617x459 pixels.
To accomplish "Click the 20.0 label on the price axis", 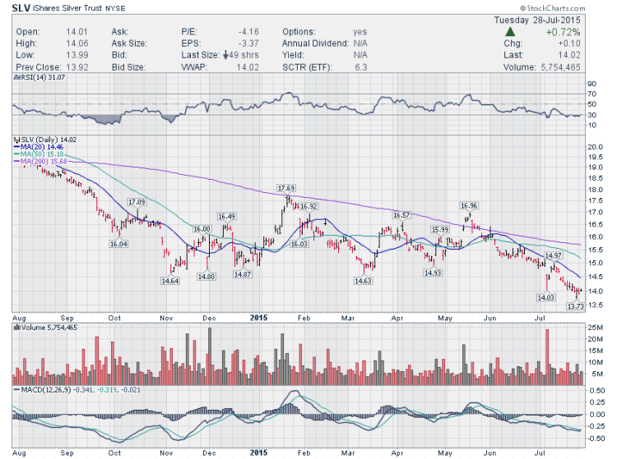I will pyautogui.click(x=595, y=147).
